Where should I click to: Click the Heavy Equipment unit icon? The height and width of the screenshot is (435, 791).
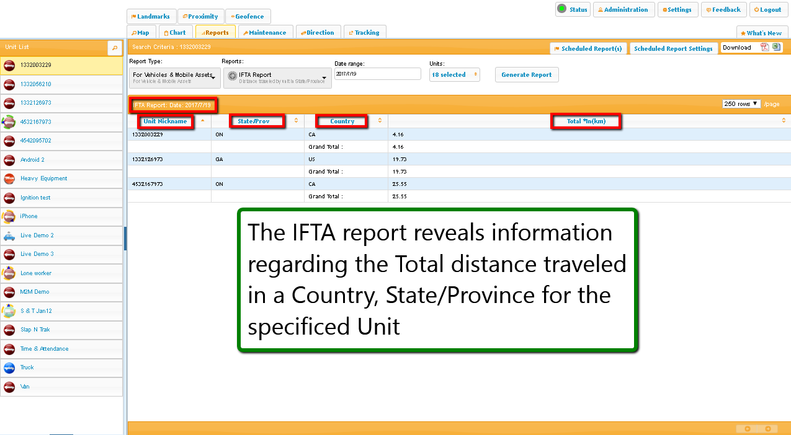[x=9, y=178]
